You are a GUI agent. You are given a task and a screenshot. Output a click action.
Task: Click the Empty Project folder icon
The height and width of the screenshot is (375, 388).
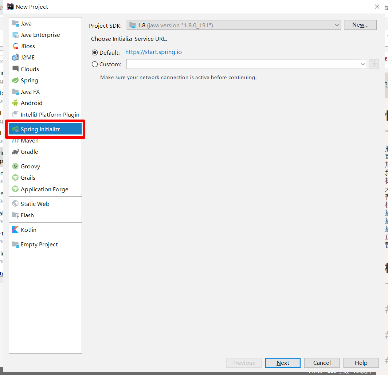pyautogui.click(x=15, y=245)
